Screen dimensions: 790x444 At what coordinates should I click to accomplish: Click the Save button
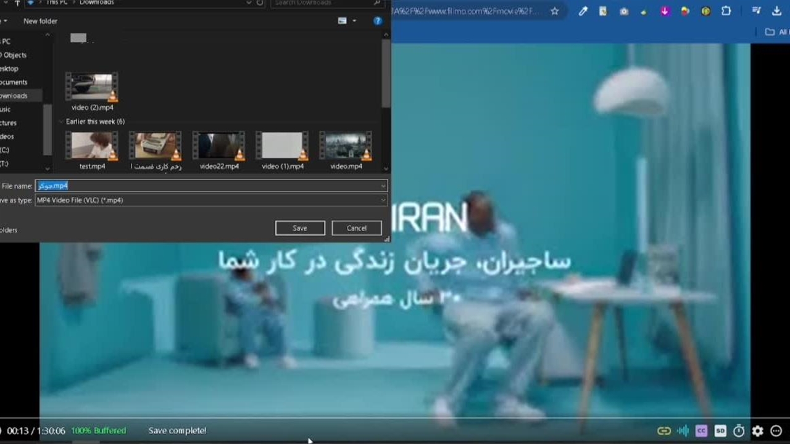pyautogui.click(x=300, y=228)
